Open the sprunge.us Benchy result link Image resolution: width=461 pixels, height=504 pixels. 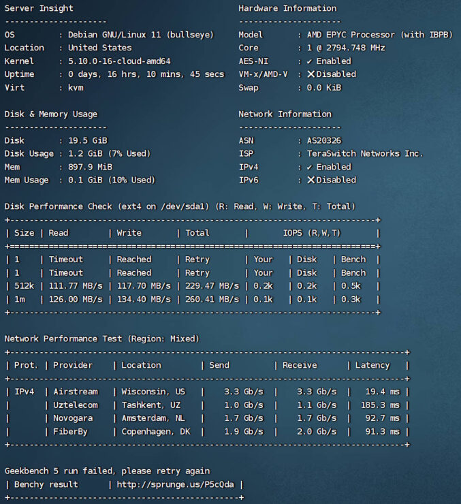click(176, 484)
